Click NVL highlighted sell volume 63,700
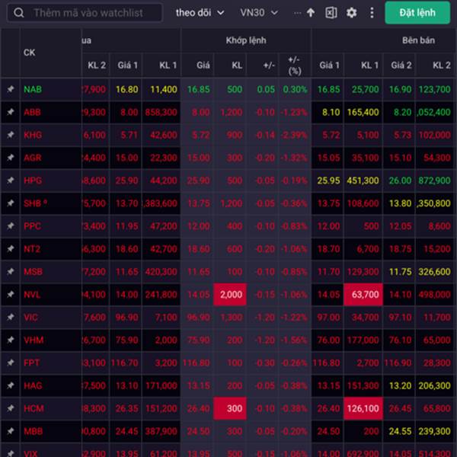The width and height of the screenshot is (457, 457). tap(363, 294)
